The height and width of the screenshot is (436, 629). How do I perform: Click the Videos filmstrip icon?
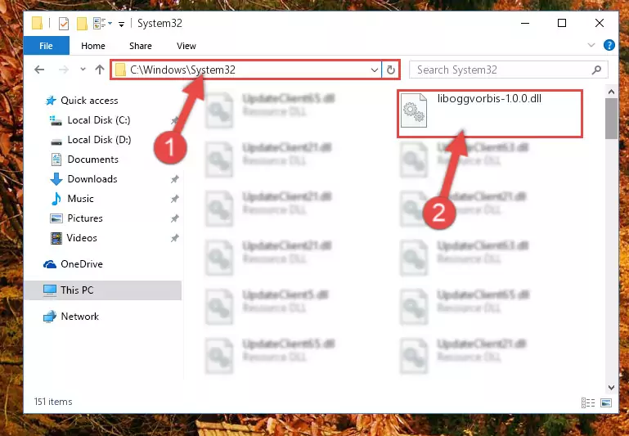[x=56, y=238]
